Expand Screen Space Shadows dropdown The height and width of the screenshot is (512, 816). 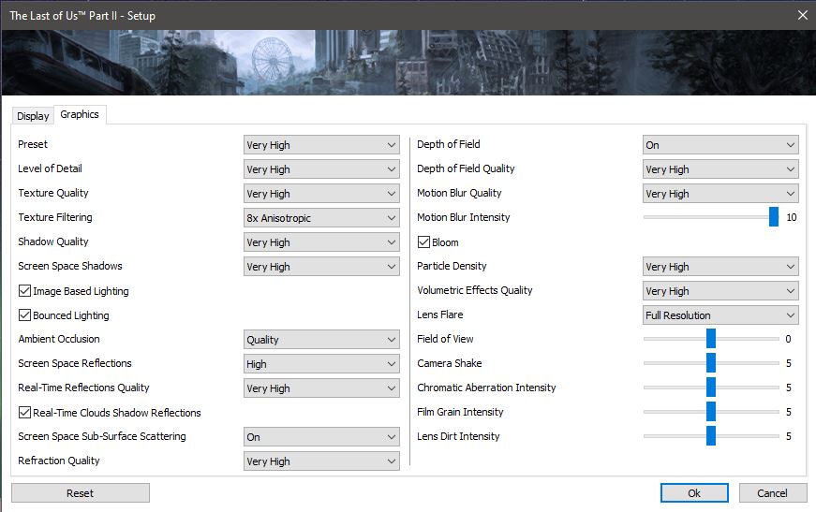tap(321, 267)
